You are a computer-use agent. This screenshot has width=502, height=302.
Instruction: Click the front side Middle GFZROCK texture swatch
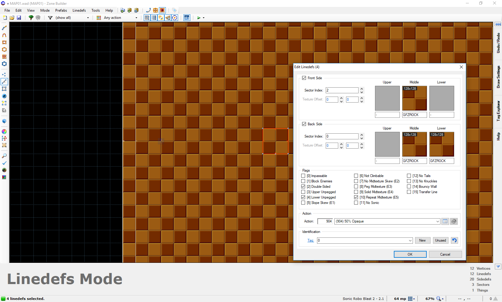(x=414, y=98)
